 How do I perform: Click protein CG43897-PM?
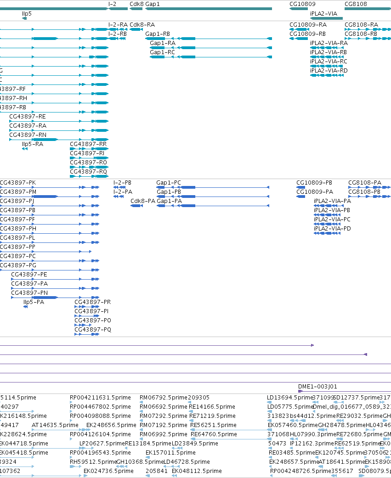(18, 192)
